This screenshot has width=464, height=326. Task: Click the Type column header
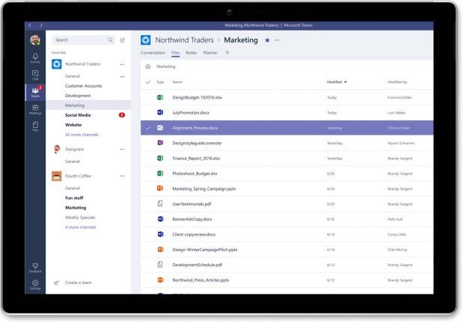coord(160,81)
